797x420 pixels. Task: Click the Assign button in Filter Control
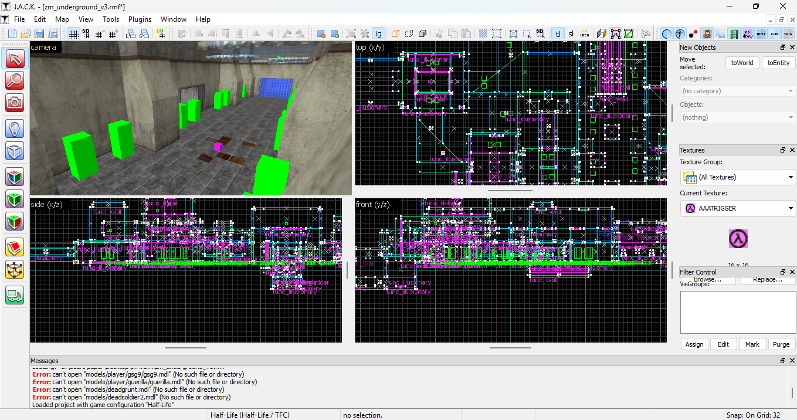point(694,344)
